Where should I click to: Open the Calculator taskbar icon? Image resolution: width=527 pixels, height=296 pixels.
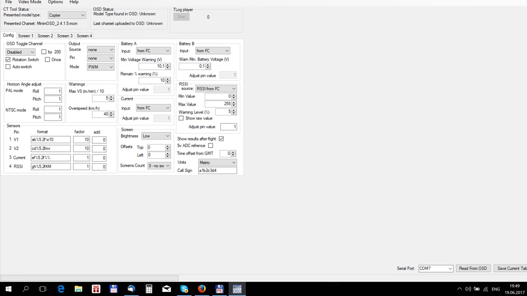point(149,289)
